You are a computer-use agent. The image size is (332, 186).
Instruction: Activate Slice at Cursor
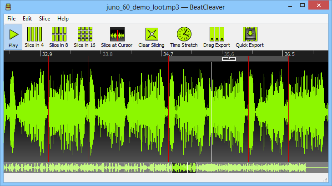[x=117, y=37]
